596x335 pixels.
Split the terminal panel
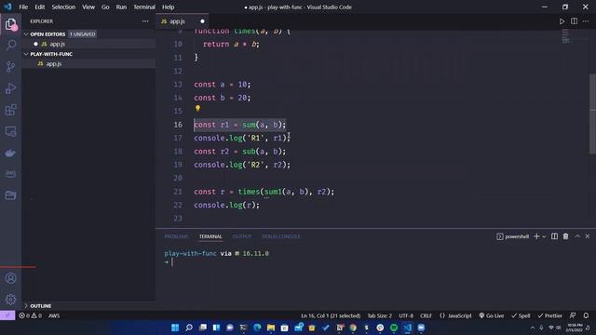(555, 236)
